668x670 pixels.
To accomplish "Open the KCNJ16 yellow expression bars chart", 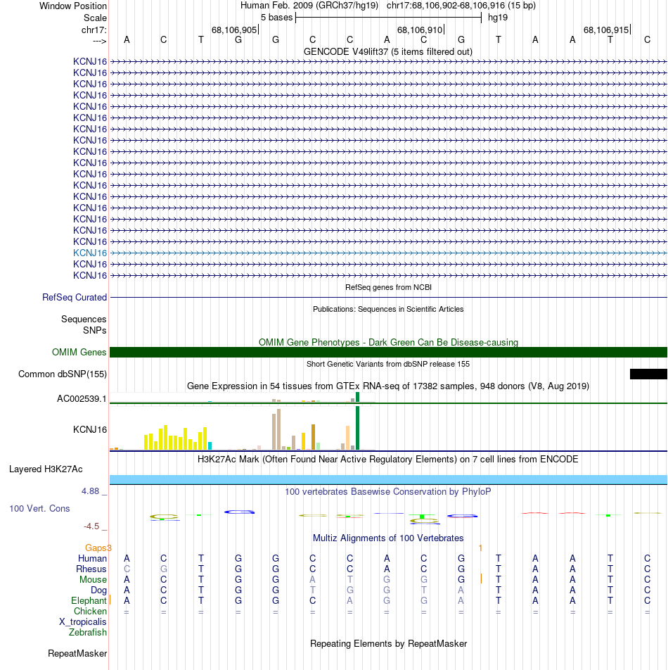I will (243, 428).
